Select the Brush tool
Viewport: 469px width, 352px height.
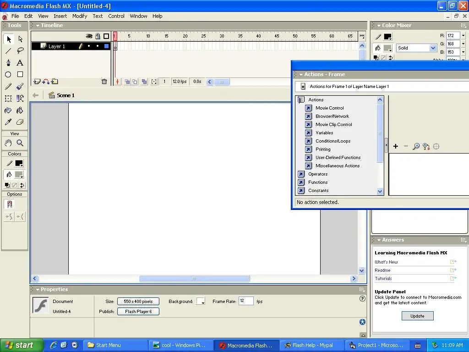(x=20, y=87)
